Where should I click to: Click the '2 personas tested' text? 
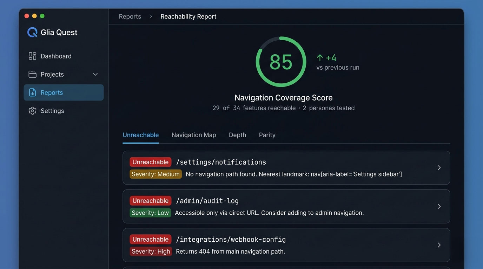point(329,108)
